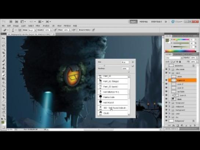Screen dimensions: 200x150
Task: Toggle visibility of the island group
Action: click(x=166, y=73)
